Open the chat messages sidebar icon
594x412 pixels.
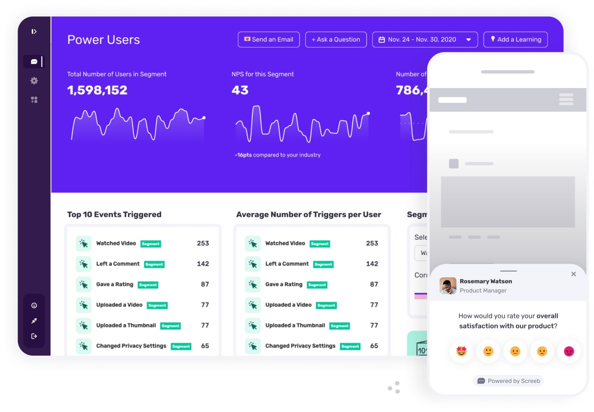34,62
